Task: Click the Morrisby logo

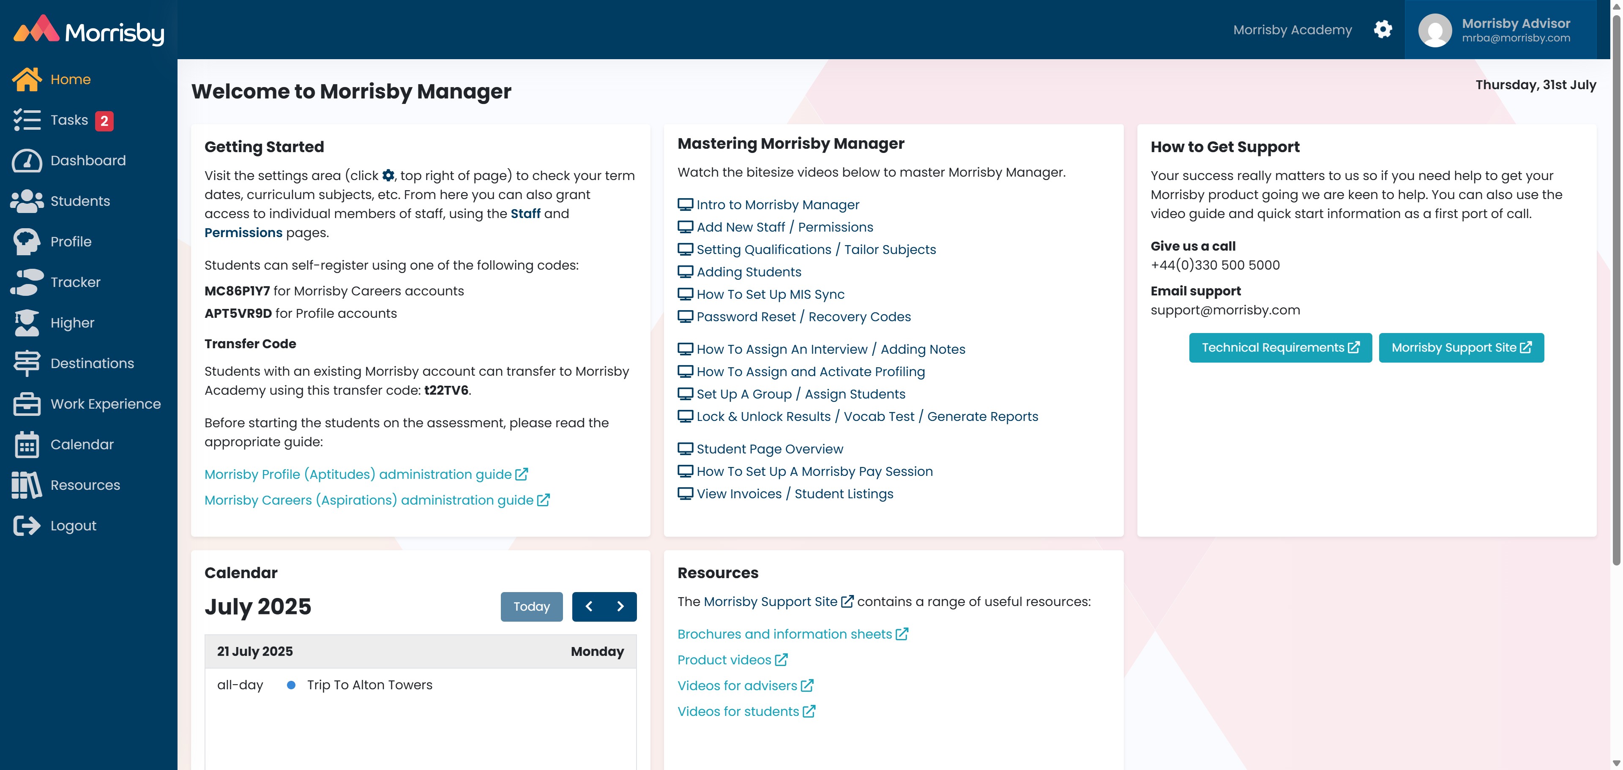Action: pyautogui.click(x=89, y=30)
